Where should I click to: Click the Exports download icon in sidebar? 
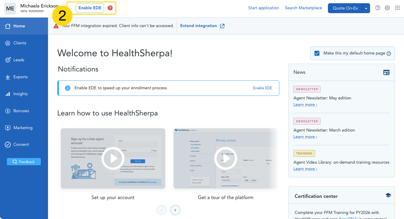pos(8,77)
